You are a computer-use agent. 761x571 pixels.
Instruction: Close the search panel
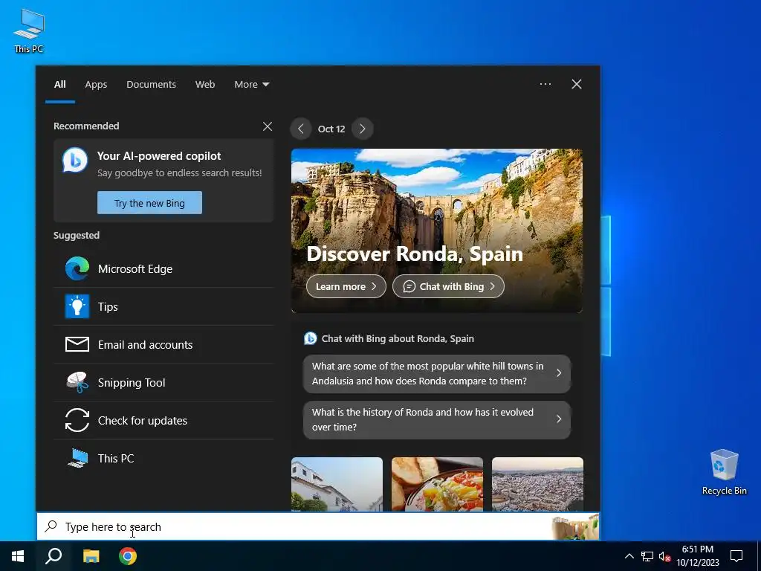(x=577, y=84)
